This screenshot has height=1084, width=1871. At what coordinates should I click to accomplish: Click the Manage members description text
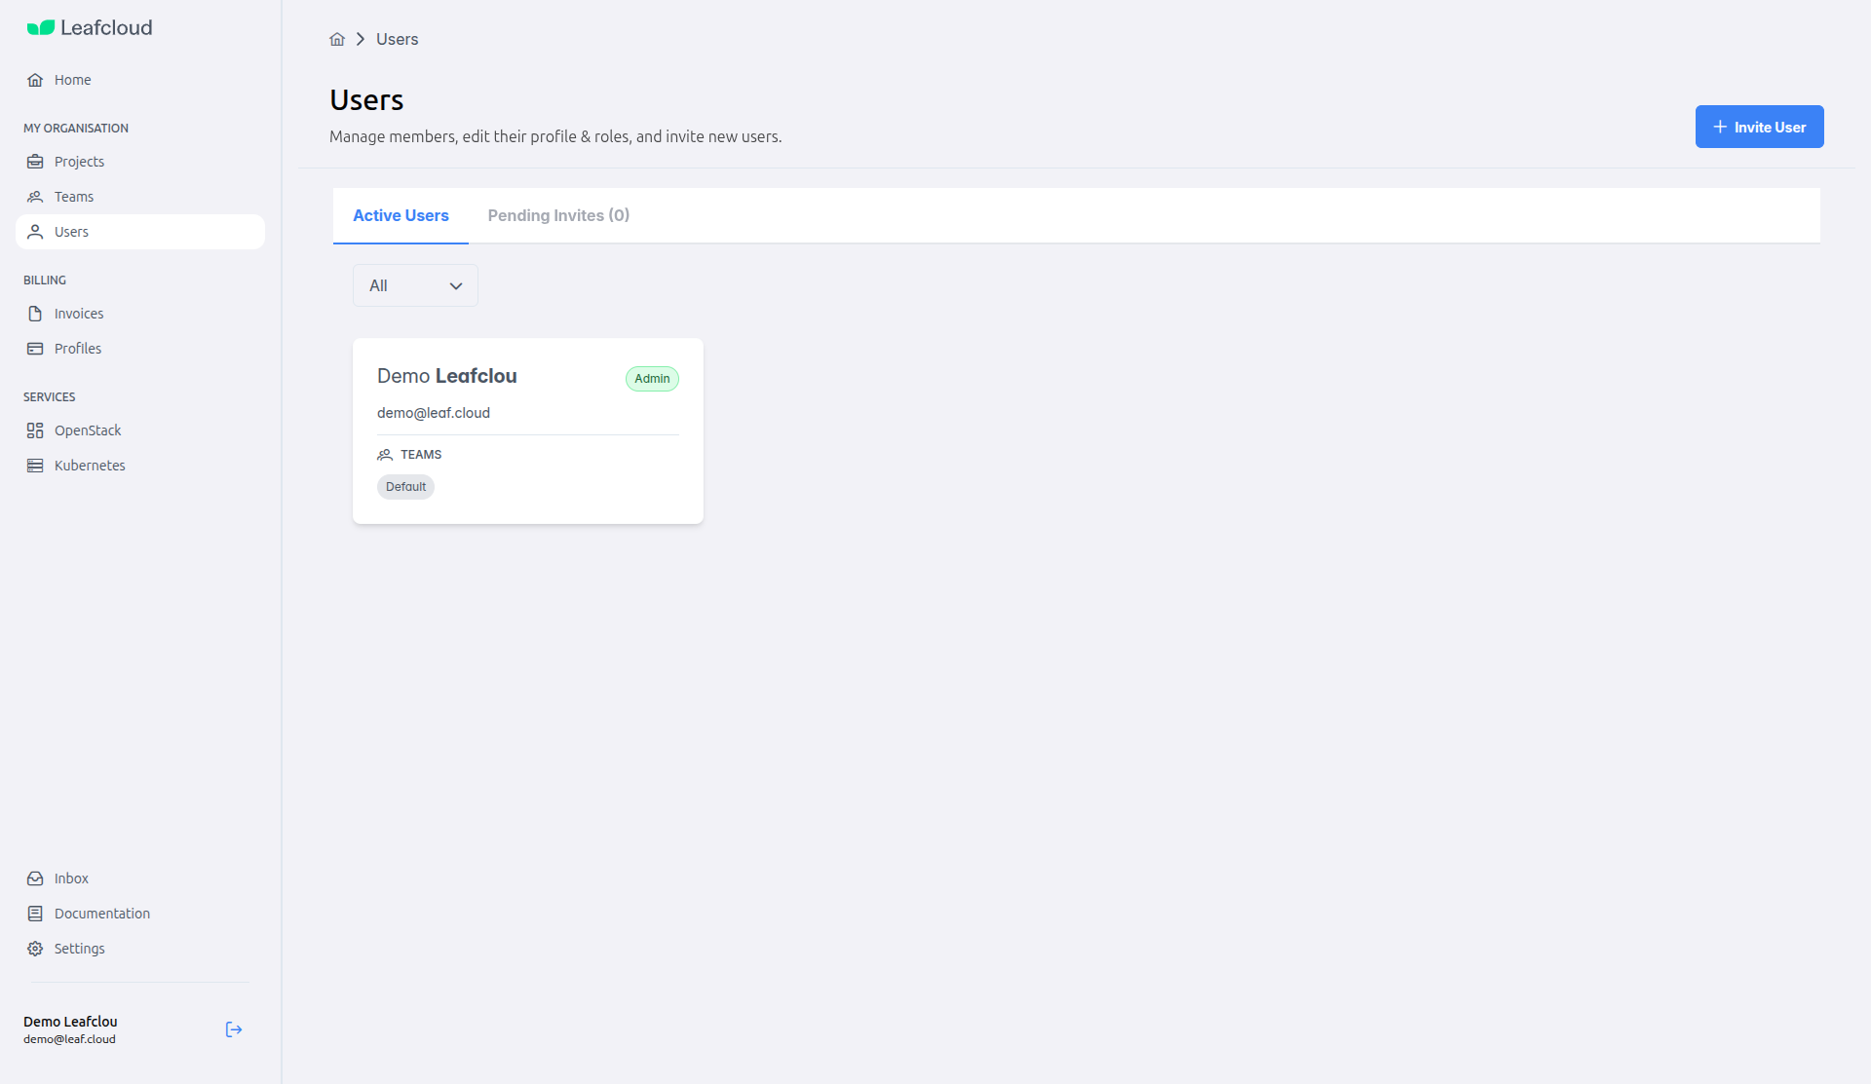(555, 136)
